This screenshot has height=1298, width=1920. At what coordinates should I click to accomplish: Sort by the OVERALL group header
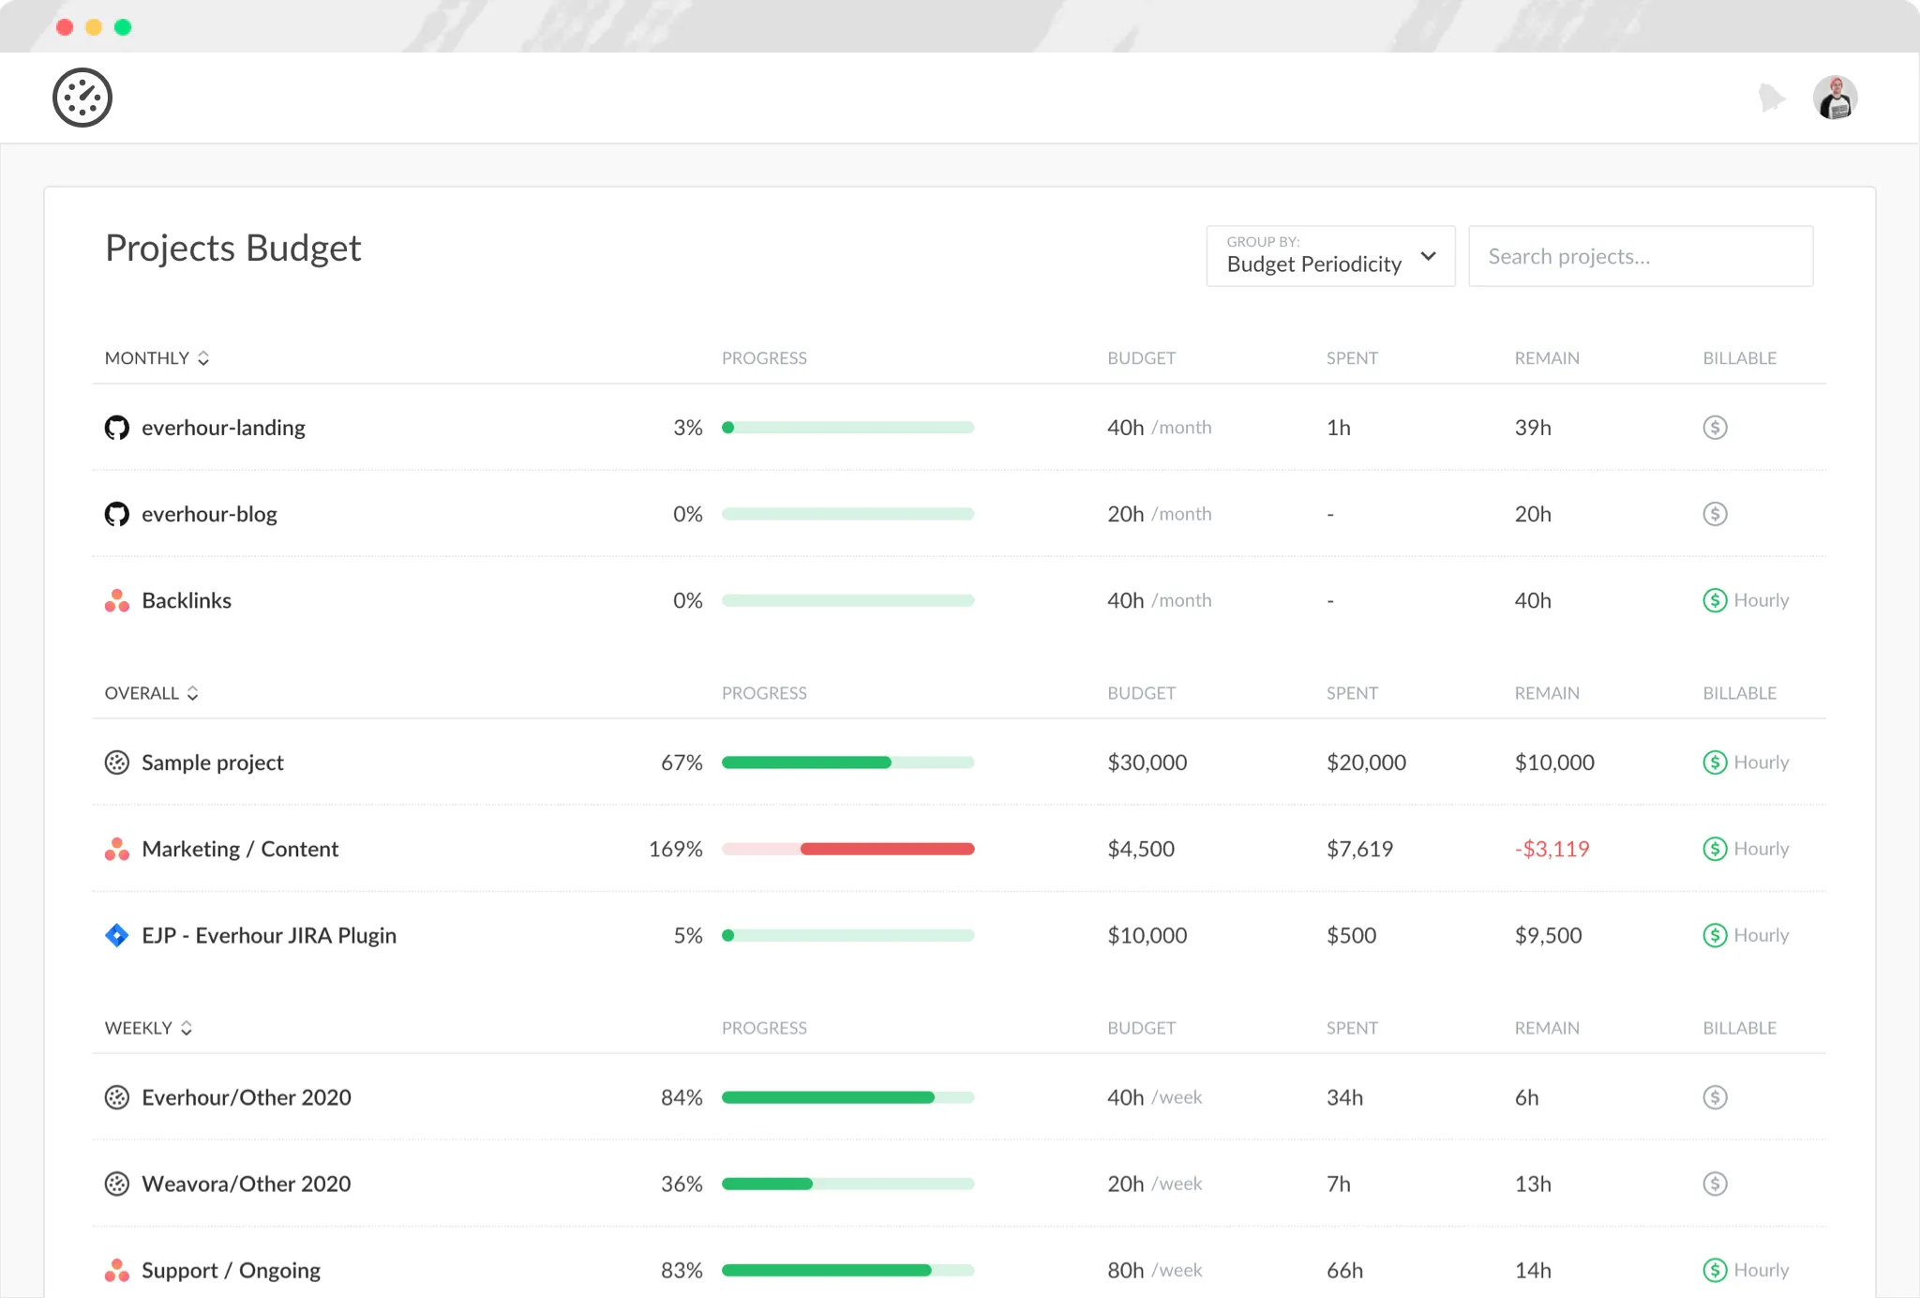tap(142, 693)
